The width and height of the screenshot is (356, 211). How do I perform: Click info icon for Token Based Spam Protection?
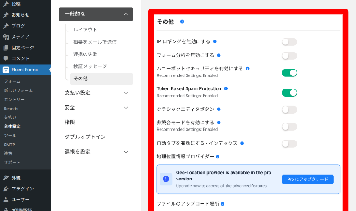click(x=226, y=88)
